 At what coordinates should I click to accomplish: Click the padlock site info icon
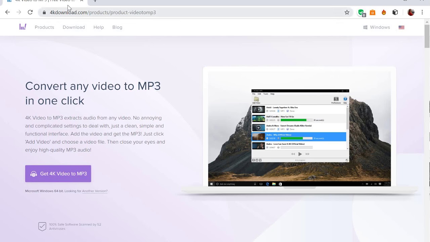44,12
